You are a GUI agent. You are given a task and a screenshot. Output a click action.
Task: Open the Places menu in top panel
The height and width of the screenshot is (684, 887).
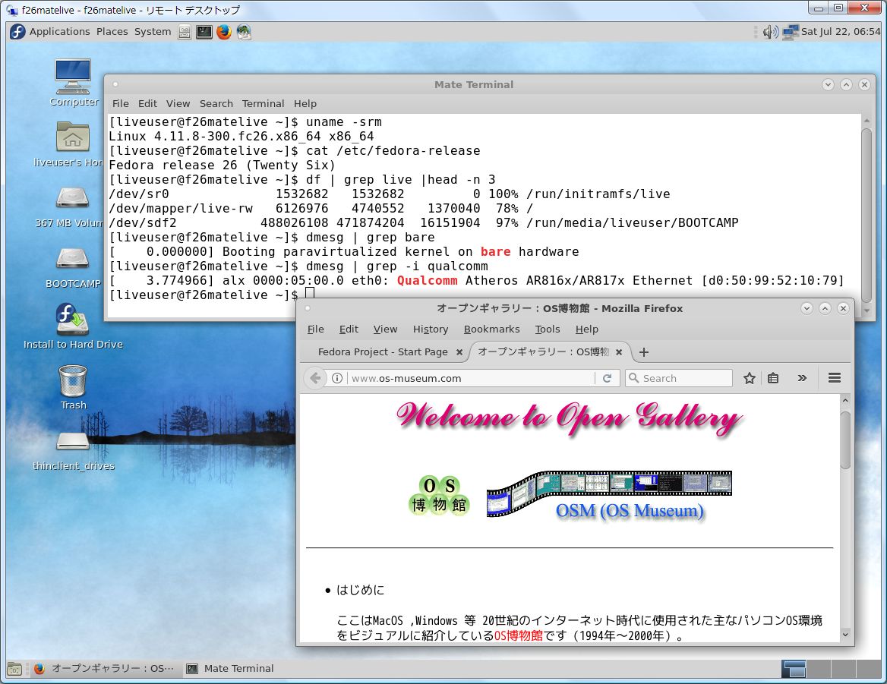pos(112,32)
